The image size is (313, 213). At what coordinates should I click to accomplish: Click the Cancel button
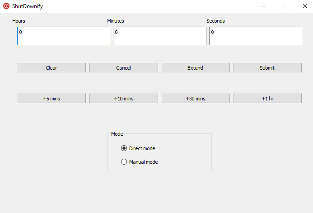coord(124,68)
